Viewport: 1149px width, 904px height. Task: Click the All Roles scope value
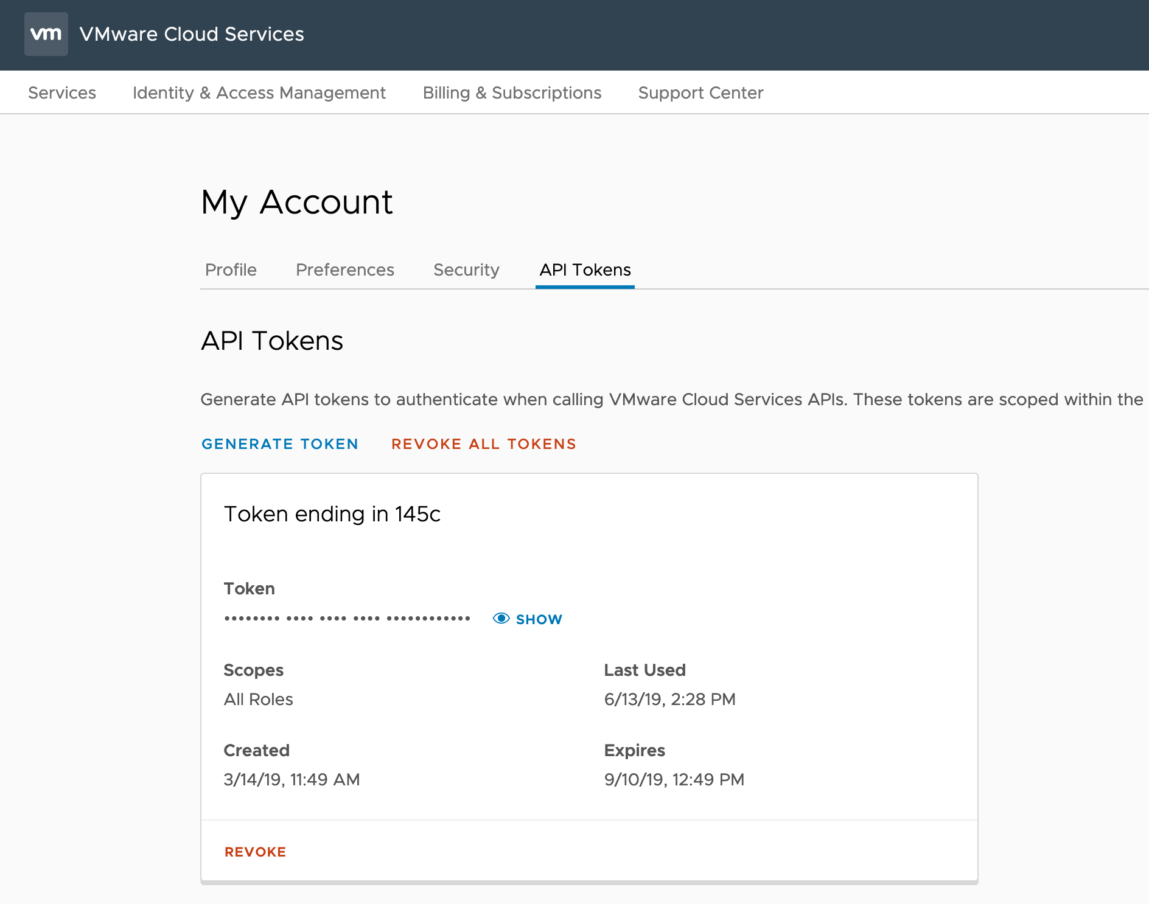point(259,699)
